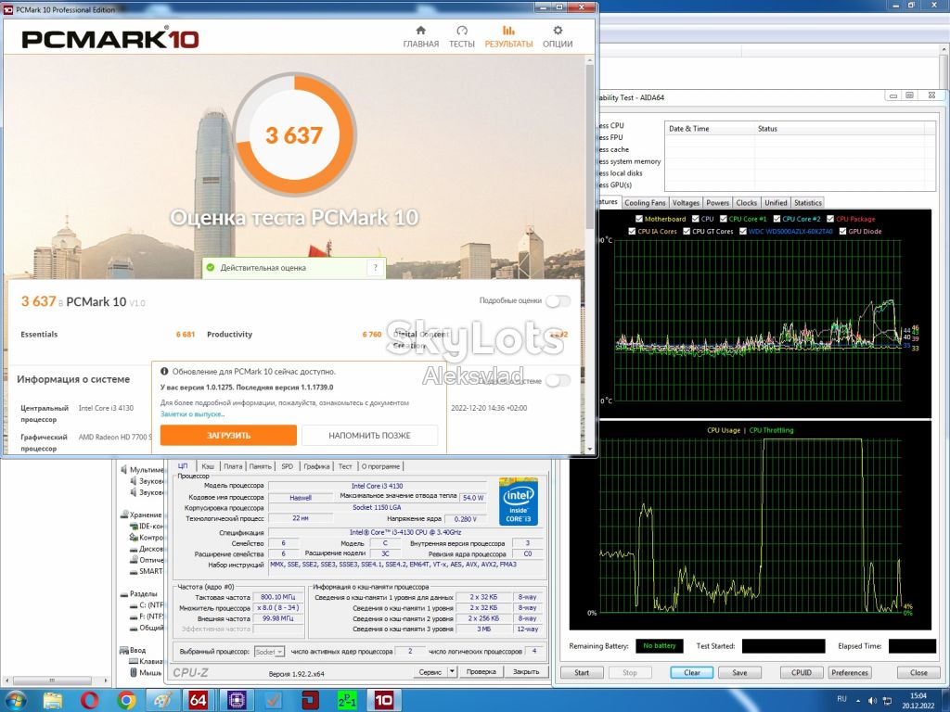Launch Google Chrome from the taskbar
This screenshot has width=950, height=712.
coord(126,700)
